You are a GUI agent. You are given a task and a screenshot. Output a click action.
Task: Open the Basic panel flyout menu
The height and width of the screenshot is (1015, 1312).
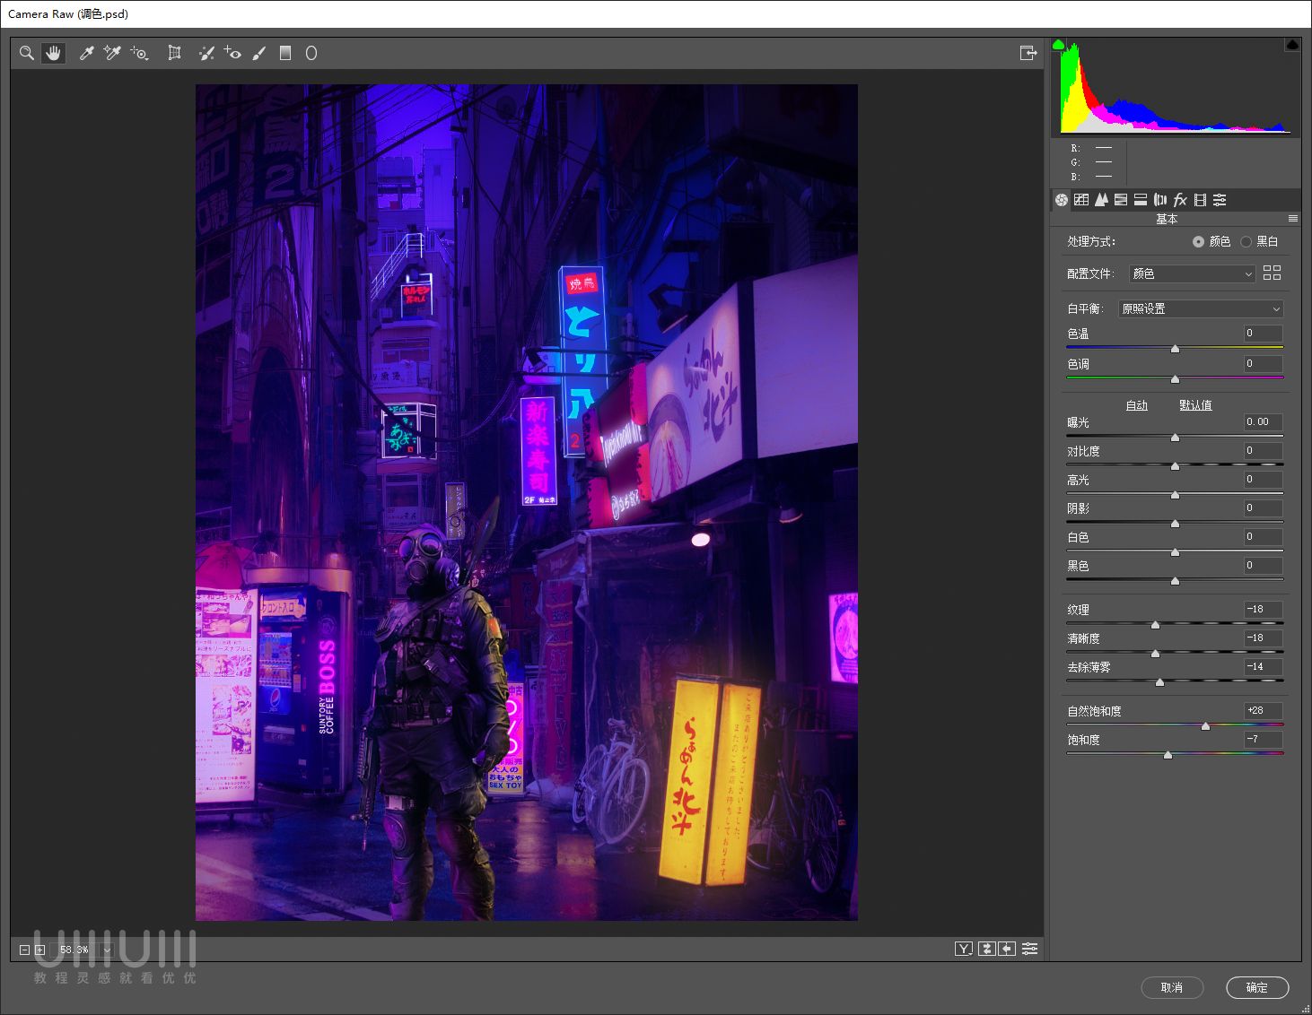1293,219
